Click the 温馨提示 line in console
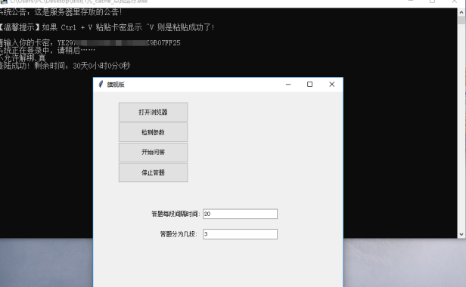This screenshot has width=466, height=287. [x=107, y=27]
